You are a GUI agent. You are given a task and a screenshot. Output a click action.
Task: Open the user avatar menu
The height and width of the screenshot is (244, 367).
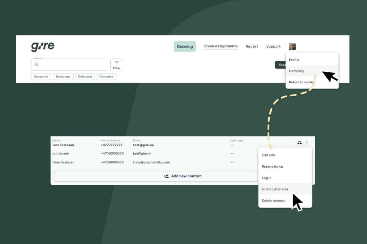[x=292, y=46]
